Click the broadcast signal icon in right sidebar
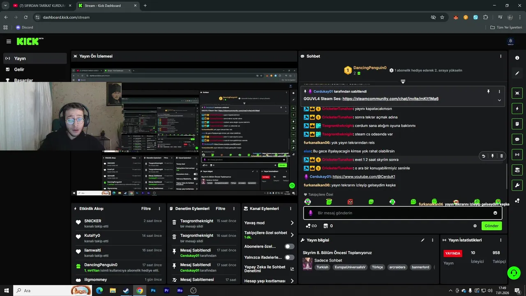The width and height of the screenshot is (526, 296). pos(517,155)
